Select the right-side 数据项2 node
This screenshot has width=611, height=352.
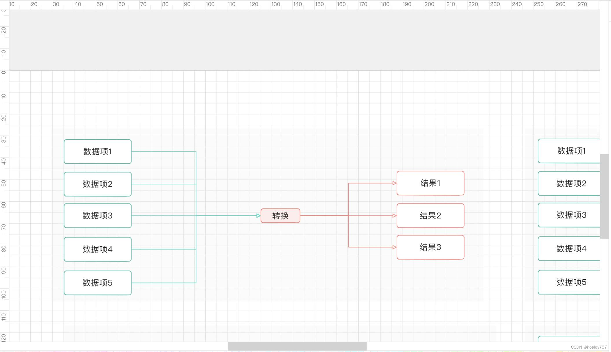[569, 184]
